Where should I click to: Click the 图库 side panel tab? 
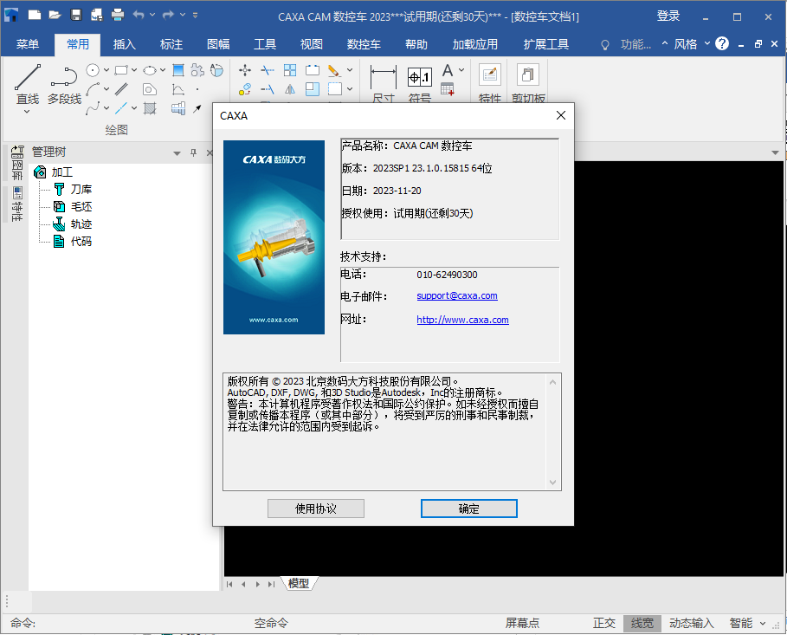pyautogui.click(x=17, y=163)
